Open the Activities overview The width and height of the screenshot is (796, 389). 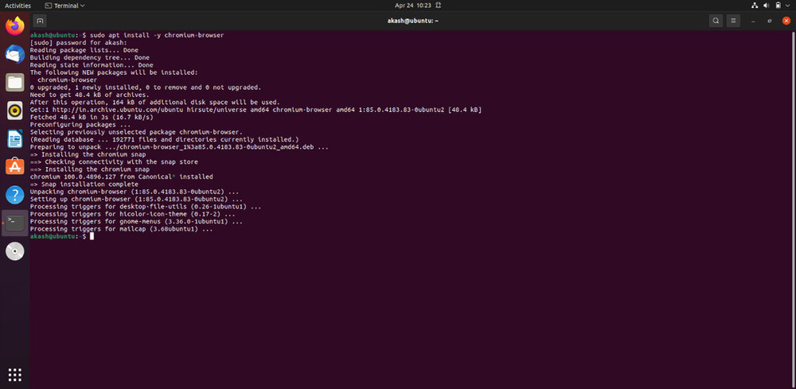tap(18, 6)
